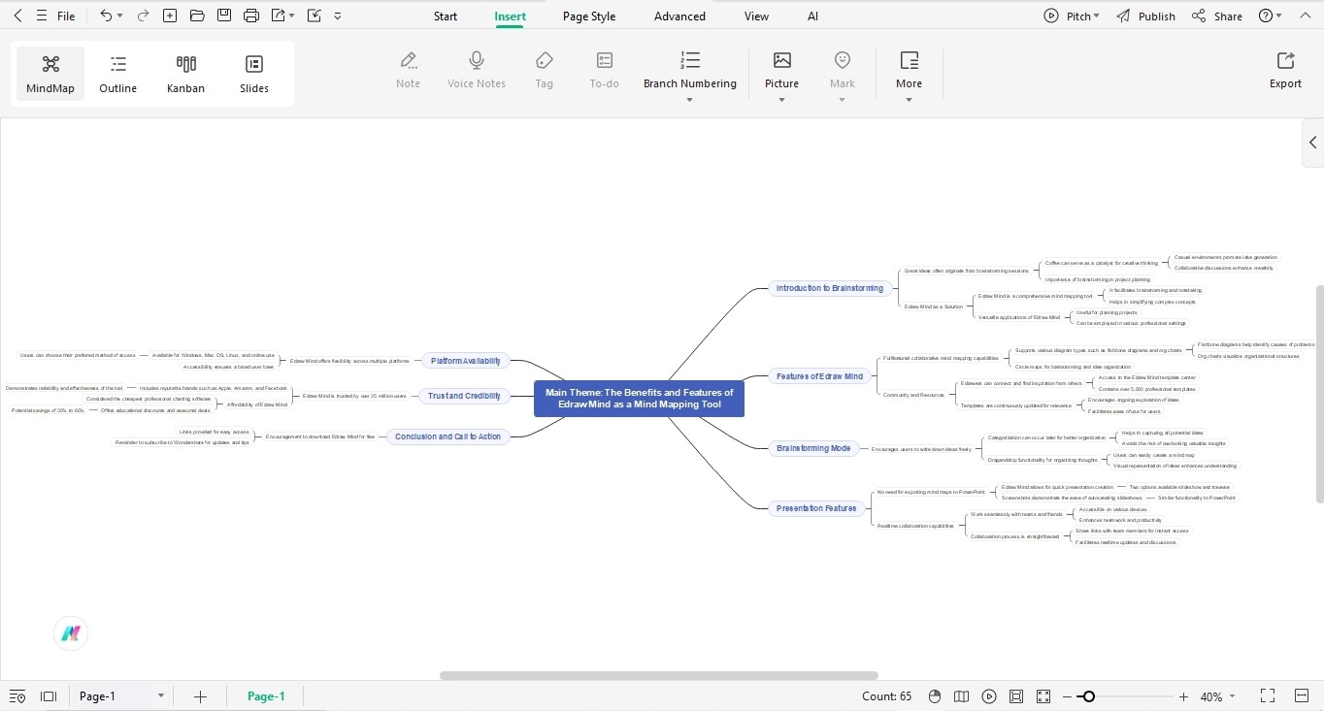Click the fit-to-page icon in status bar
The width and height of the screenshot is (1324, 711).
tap(1016, 696)
